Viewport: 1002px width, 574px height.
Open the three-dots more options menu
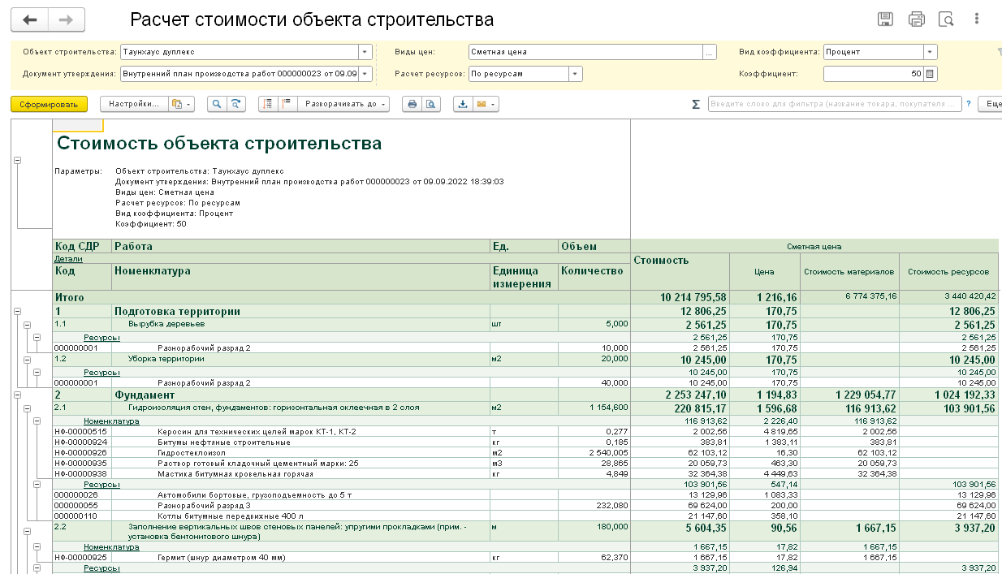[977, 19]
